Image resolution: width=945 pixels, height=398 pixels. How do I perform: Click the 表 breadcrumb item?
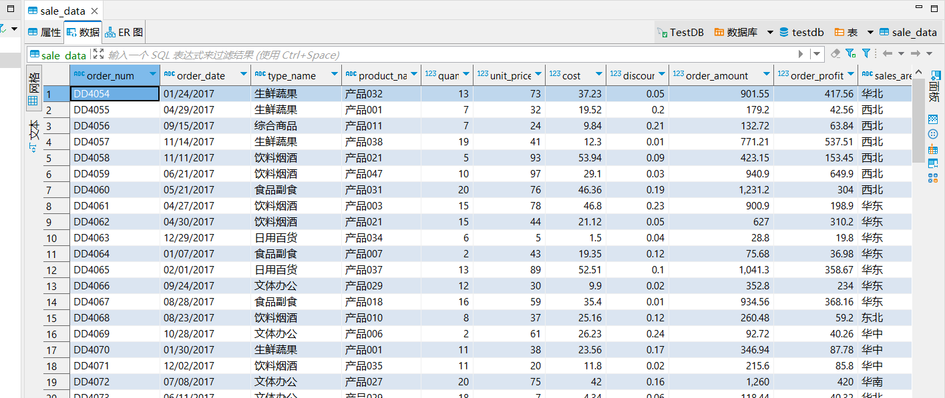coord(845,32)
